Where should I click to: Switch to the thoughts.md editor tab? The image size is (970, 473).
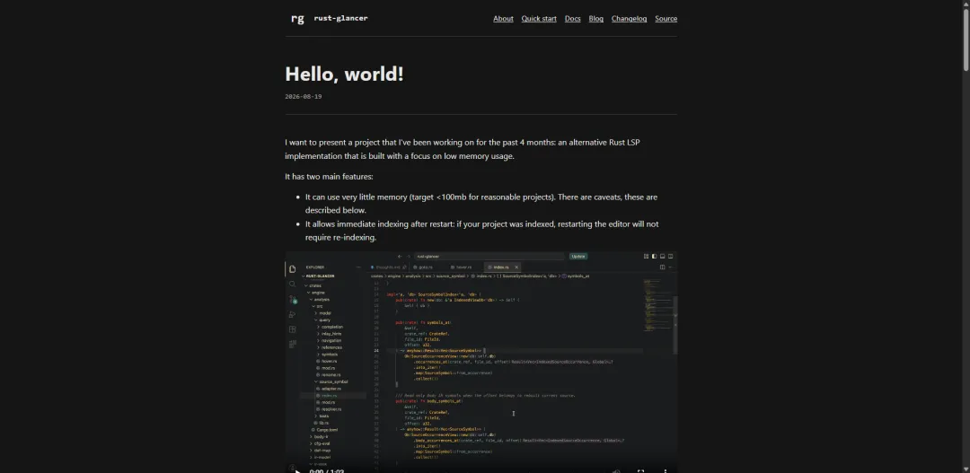[388, 267]
